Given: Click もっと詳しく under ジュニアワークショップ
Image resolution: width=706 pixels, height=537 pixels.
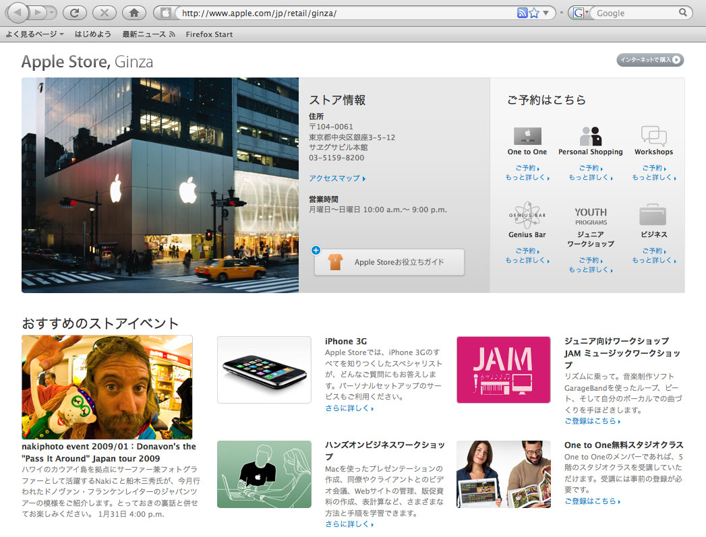Looking at the screenshot, I should click(x=591, y=270).
